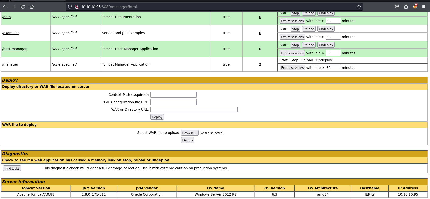The height and width of the screenshot is (199, 430).
Task: Click the FoxyProxy extension icon
Action: 415,6
